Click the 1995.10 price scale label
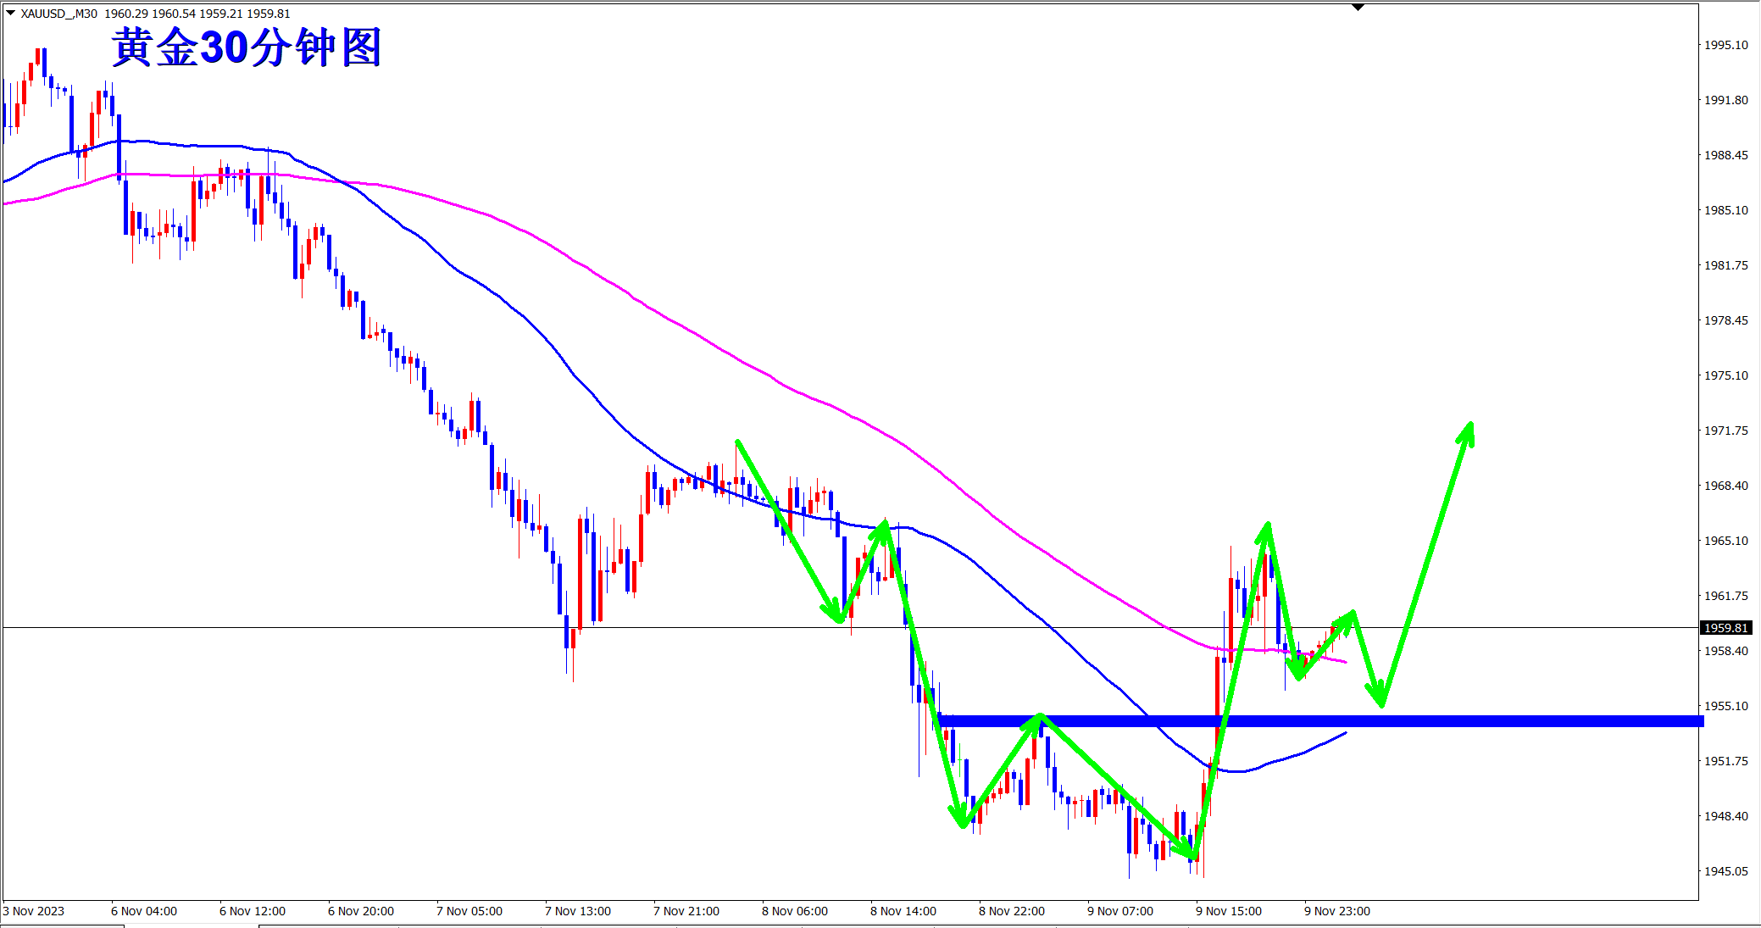Image resolution: width=1761 pixels, height=928 pixels. [x=1725, y=45]
